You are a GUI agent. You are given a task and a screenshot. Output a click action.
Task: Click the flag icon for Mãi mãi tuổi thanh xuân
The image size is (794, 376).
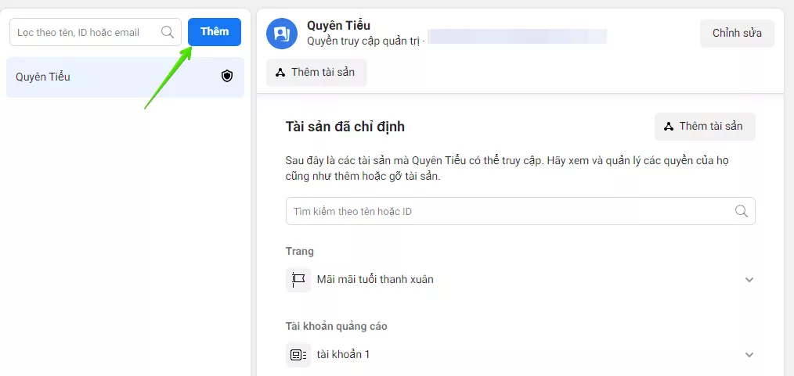298,279
